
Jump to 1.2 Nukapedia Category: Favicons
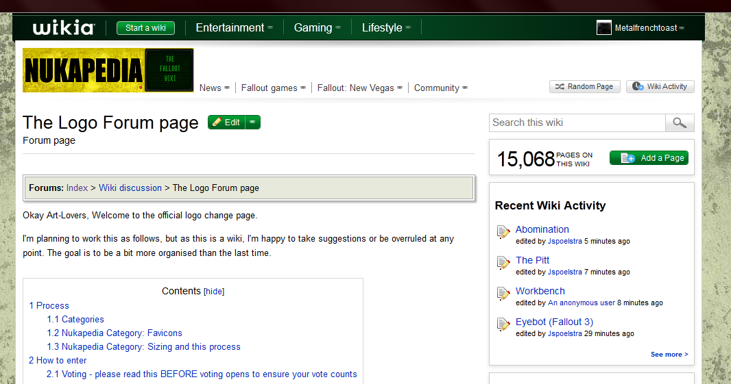(x=115, y=333)
